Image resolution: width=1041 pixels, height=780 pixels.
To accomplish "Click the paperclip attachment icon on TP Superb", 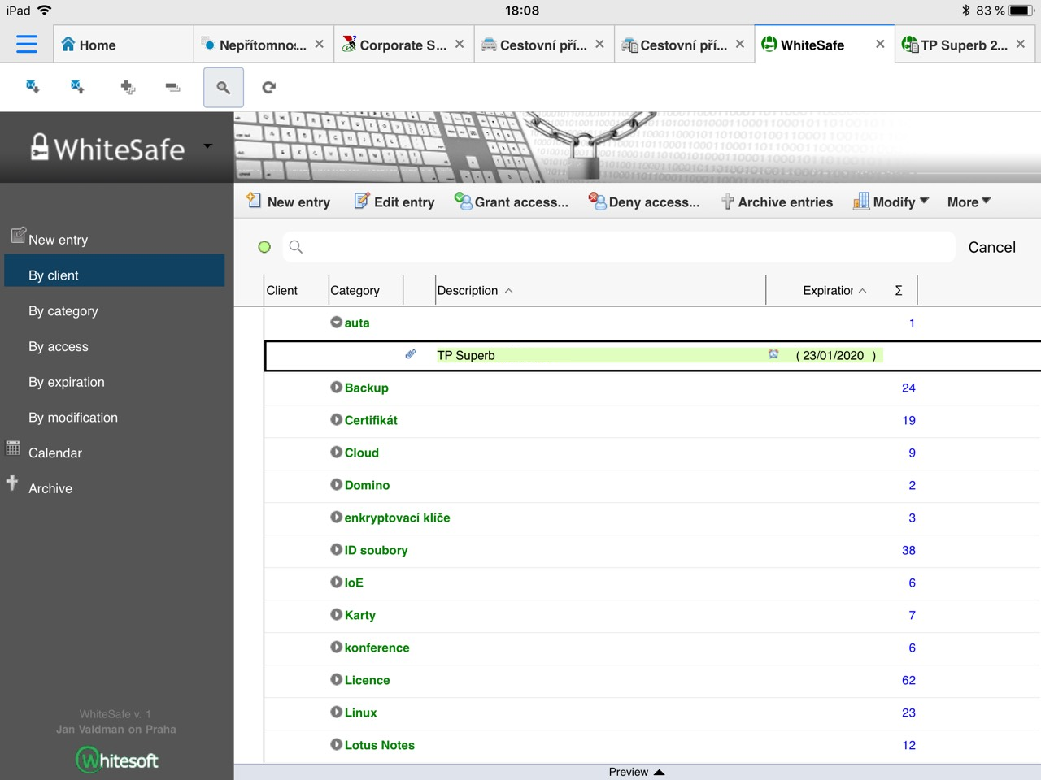I will click(x=411, y=354).
